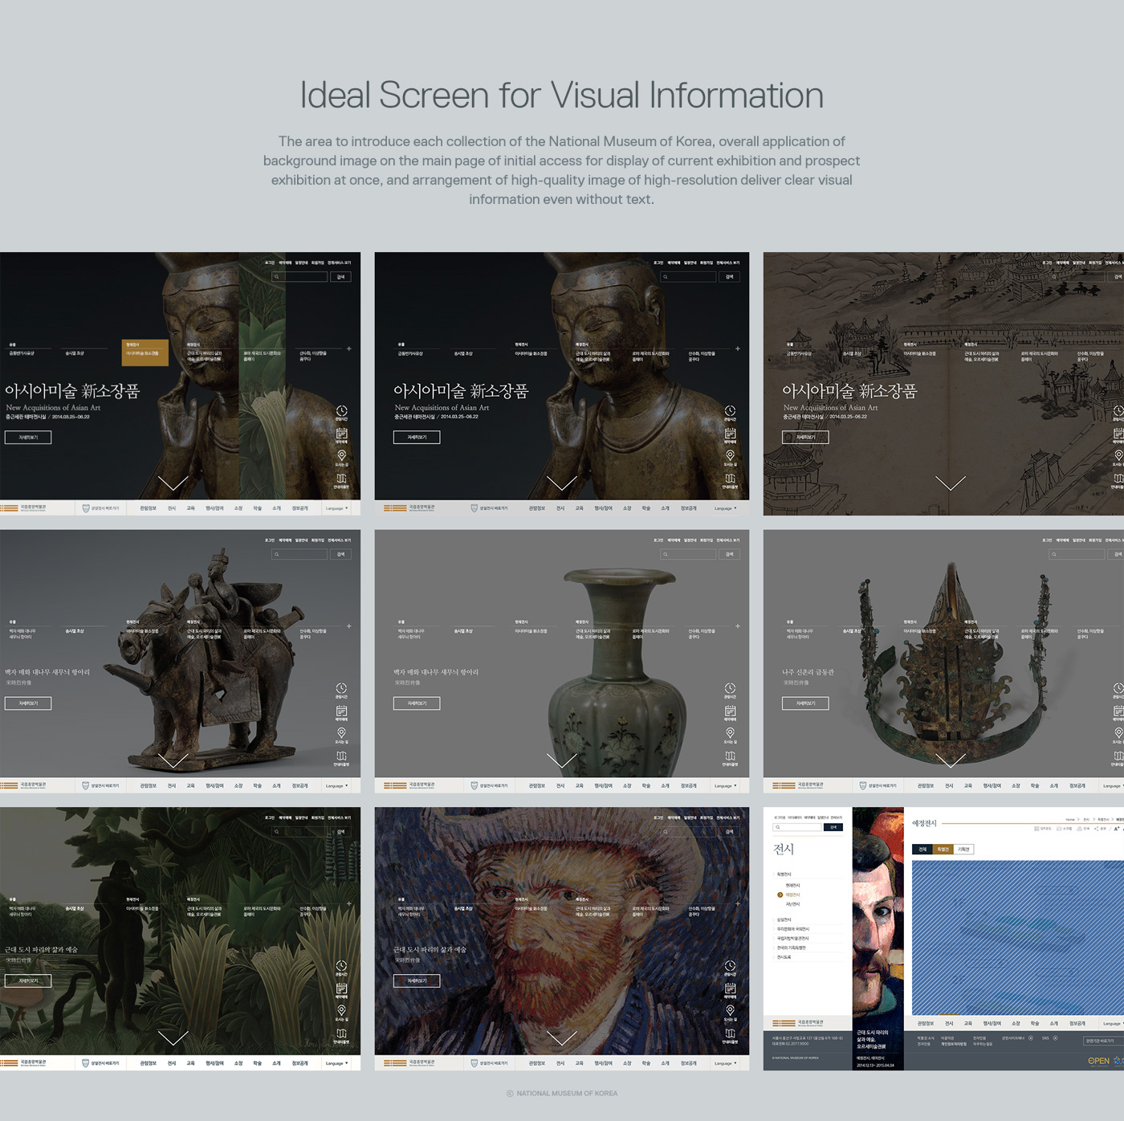Click the location pin icon on the celadon vase mockup
Image resolution: width=1124 pixels, height=1121 pixels.
(x=730, y=733)
